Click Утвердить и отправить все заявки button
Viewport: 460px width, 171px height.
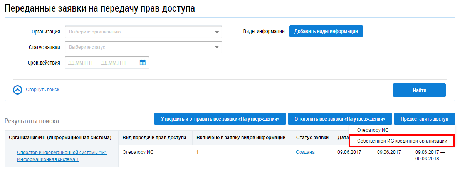coord(220,119)
